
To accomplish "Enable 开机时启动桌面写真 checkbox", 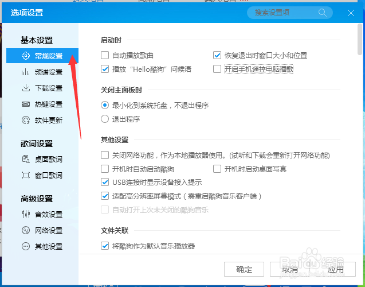I will pyautogui.click(x=217, y=169).
